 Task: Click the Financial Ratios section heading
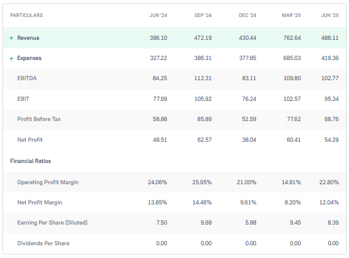tap(30, 161)
